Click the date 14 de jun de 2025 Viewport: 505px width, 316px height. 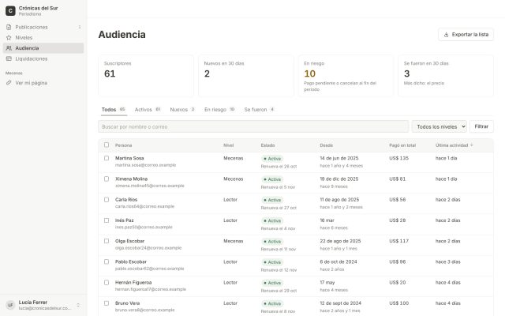[x=339, y=158]
